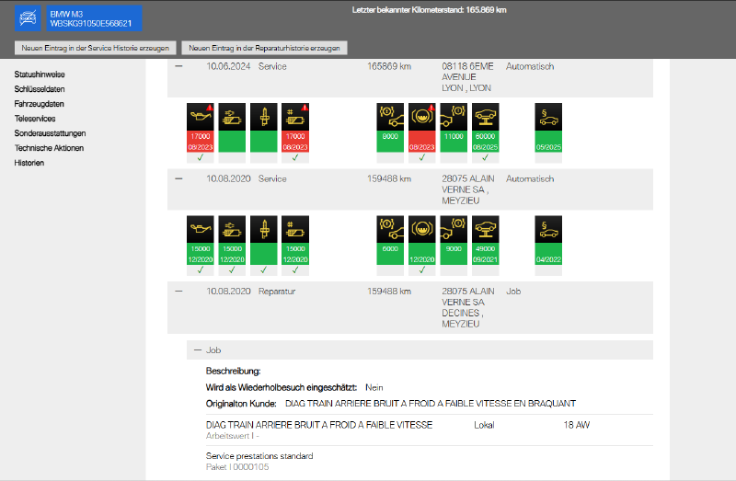Click brake fluid icon in 2024 service
736x481 pixels.
tap(422, 117)
